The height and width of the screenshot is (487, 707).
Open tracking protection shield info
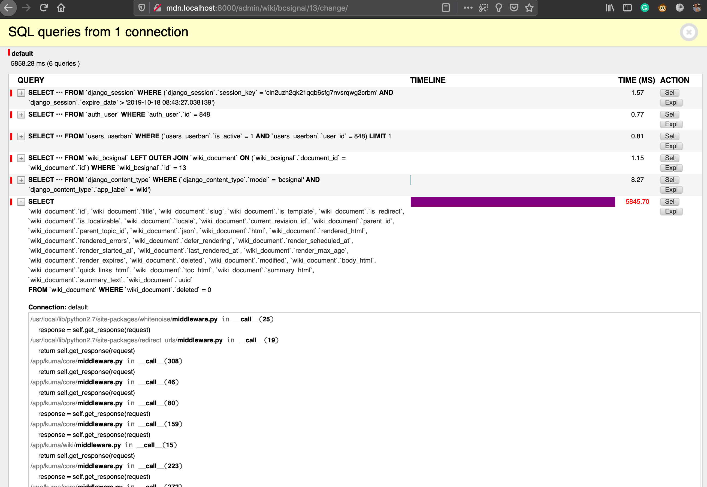(x=142, y=8)
